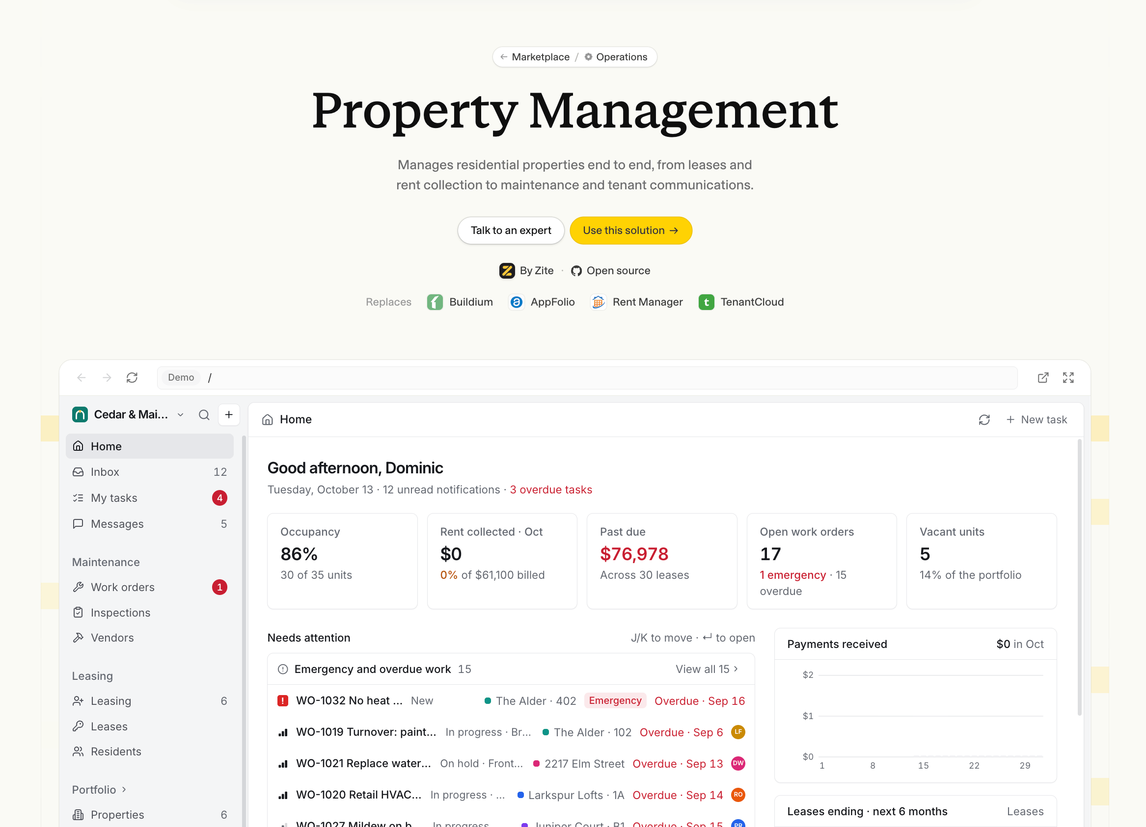Create a New task

(1037, 419)
